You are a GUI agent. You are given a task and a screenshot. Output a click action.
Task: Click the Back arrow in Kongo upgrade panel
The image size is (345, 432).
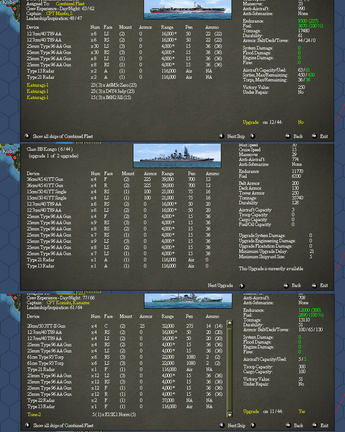[286, 286]
